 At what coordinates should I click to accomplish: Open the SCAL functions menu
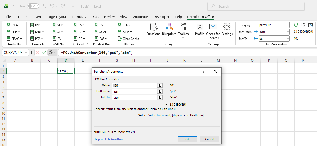click(x=102, y=32)
